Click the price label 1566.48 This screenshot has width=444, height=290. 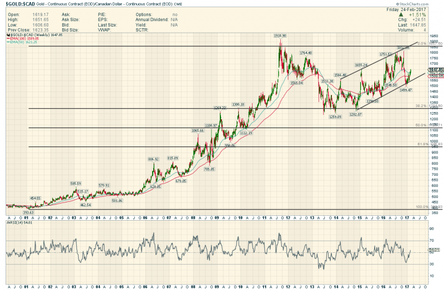tap(340, 75)
